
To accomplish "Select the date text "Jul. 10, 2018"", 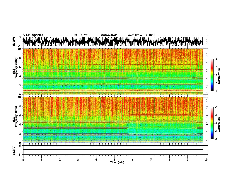I will coord(82,35).
